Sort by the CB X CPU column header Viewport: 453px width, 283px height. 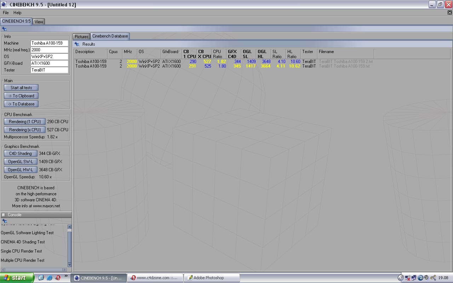coord(204,54)
